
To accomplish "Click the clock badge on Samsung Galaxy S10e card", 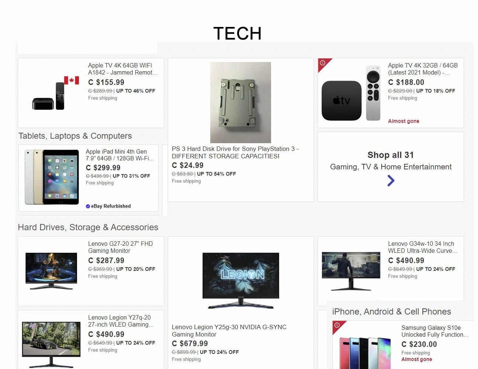I will coord(337,325).
